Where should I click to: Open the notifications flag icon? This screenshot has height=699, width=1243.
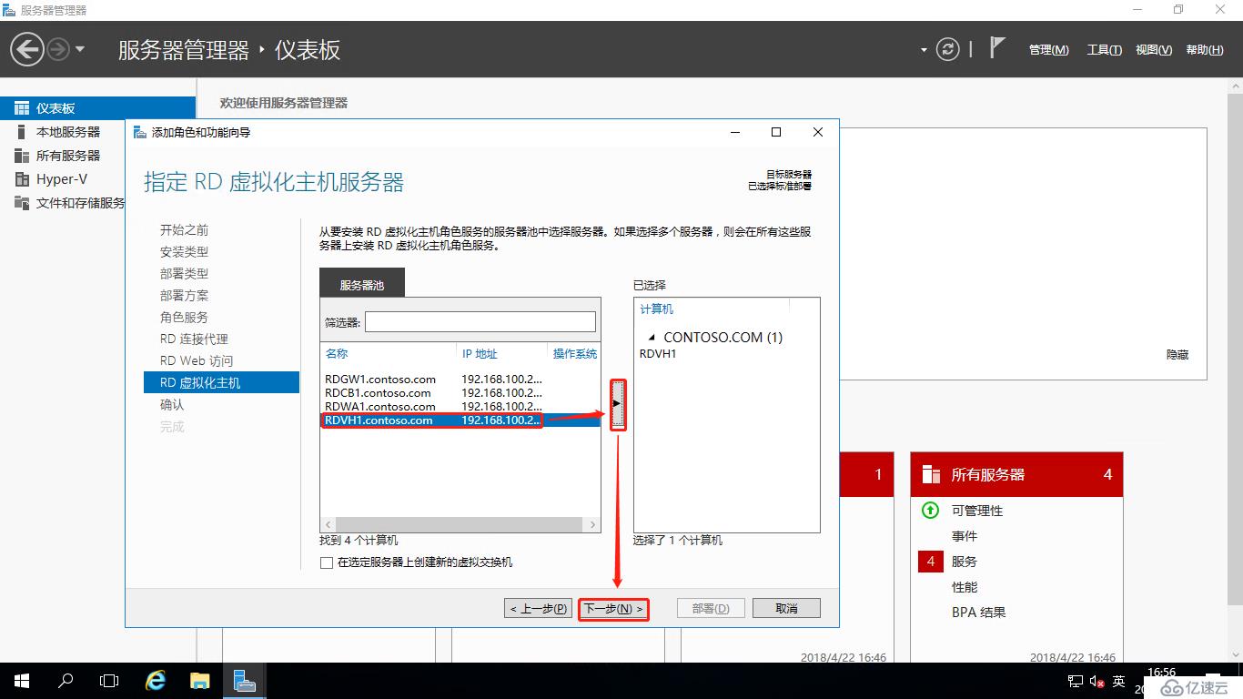997,47
